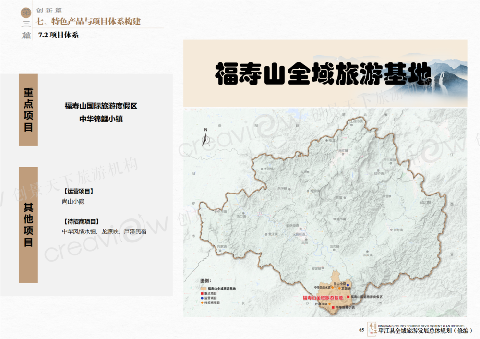
Task: Click the 中华锦鲤小镇 text in the left panel
Action: [101, 119]
